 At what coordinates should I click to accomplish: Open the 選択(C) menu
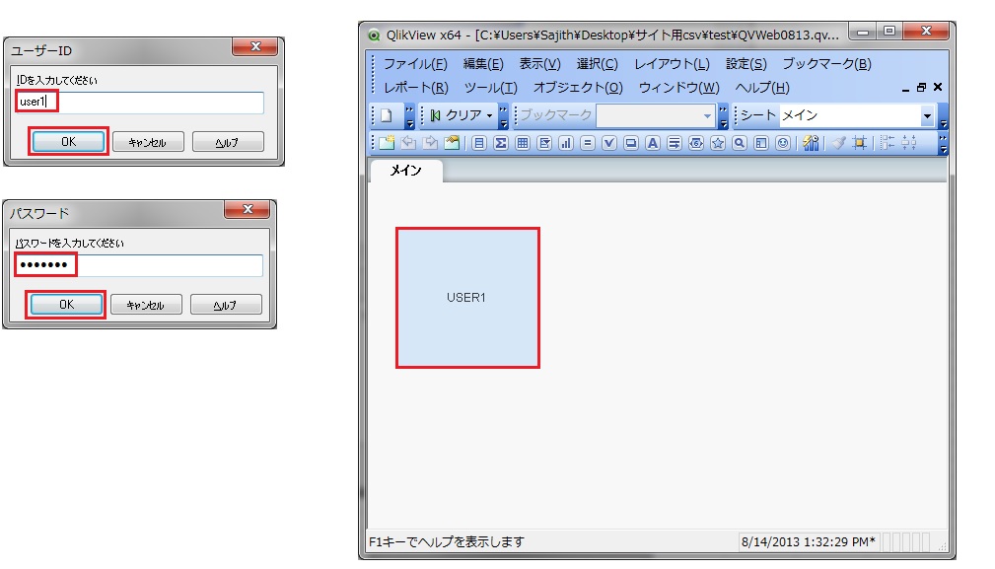[x=598, y=64]
